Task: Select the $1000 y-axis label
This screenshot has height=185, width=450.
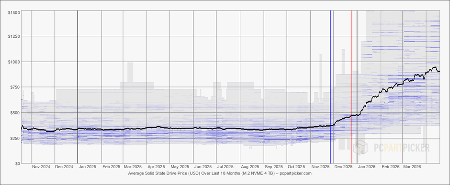Action: point(14,62)
